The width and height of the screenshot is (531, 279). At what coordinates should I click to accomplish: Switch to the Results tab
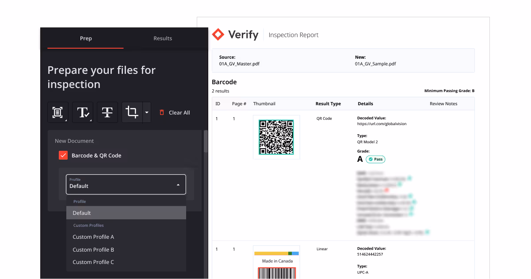coord(163,38)
